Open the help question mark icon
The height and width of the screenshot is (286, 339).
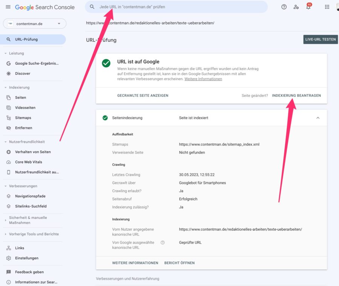coord(284,7)
